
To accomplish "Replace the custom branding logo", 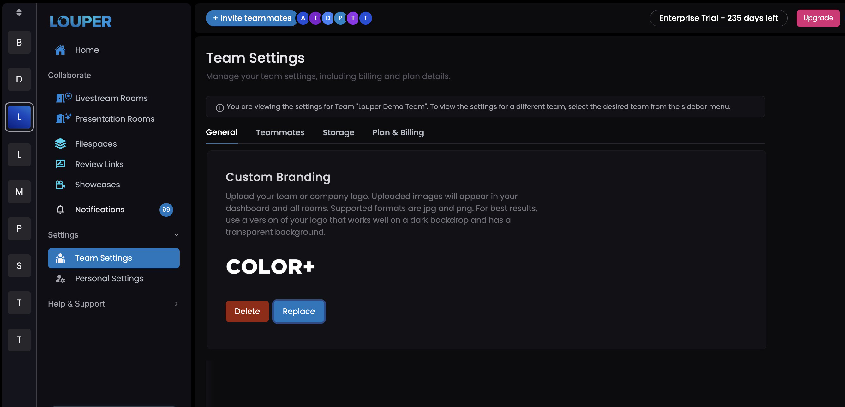I will tap(299, 311).
